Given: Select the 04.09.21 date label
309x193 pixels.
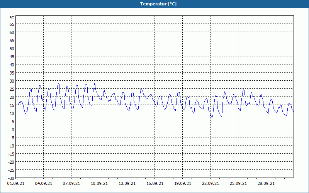Looking at the screenshot, I should pos(44,184).
